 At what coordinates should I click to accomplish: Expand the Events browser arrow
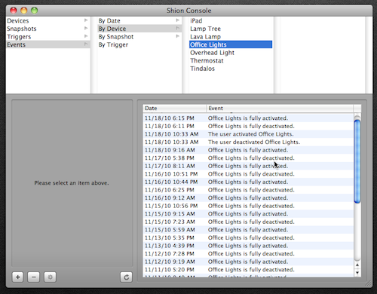(86, 44)
